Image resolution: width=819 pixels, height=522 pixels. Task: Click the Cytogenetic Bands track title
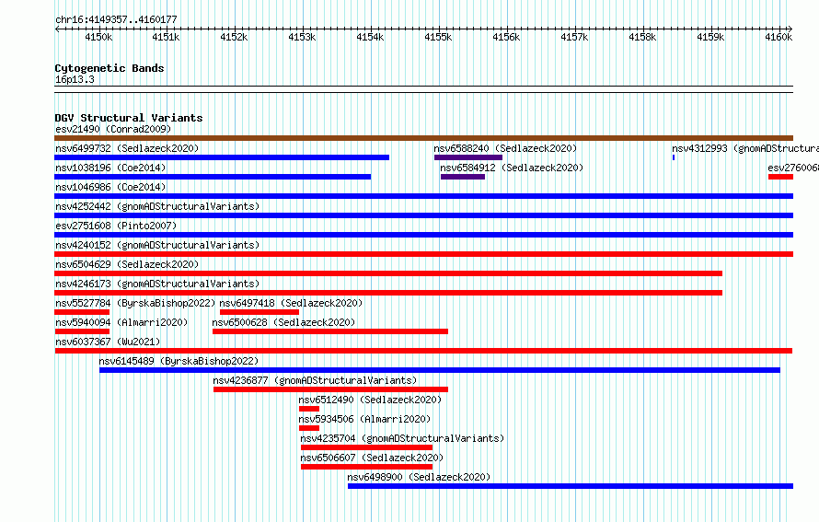pyautogui.click(x=110, y=68)
